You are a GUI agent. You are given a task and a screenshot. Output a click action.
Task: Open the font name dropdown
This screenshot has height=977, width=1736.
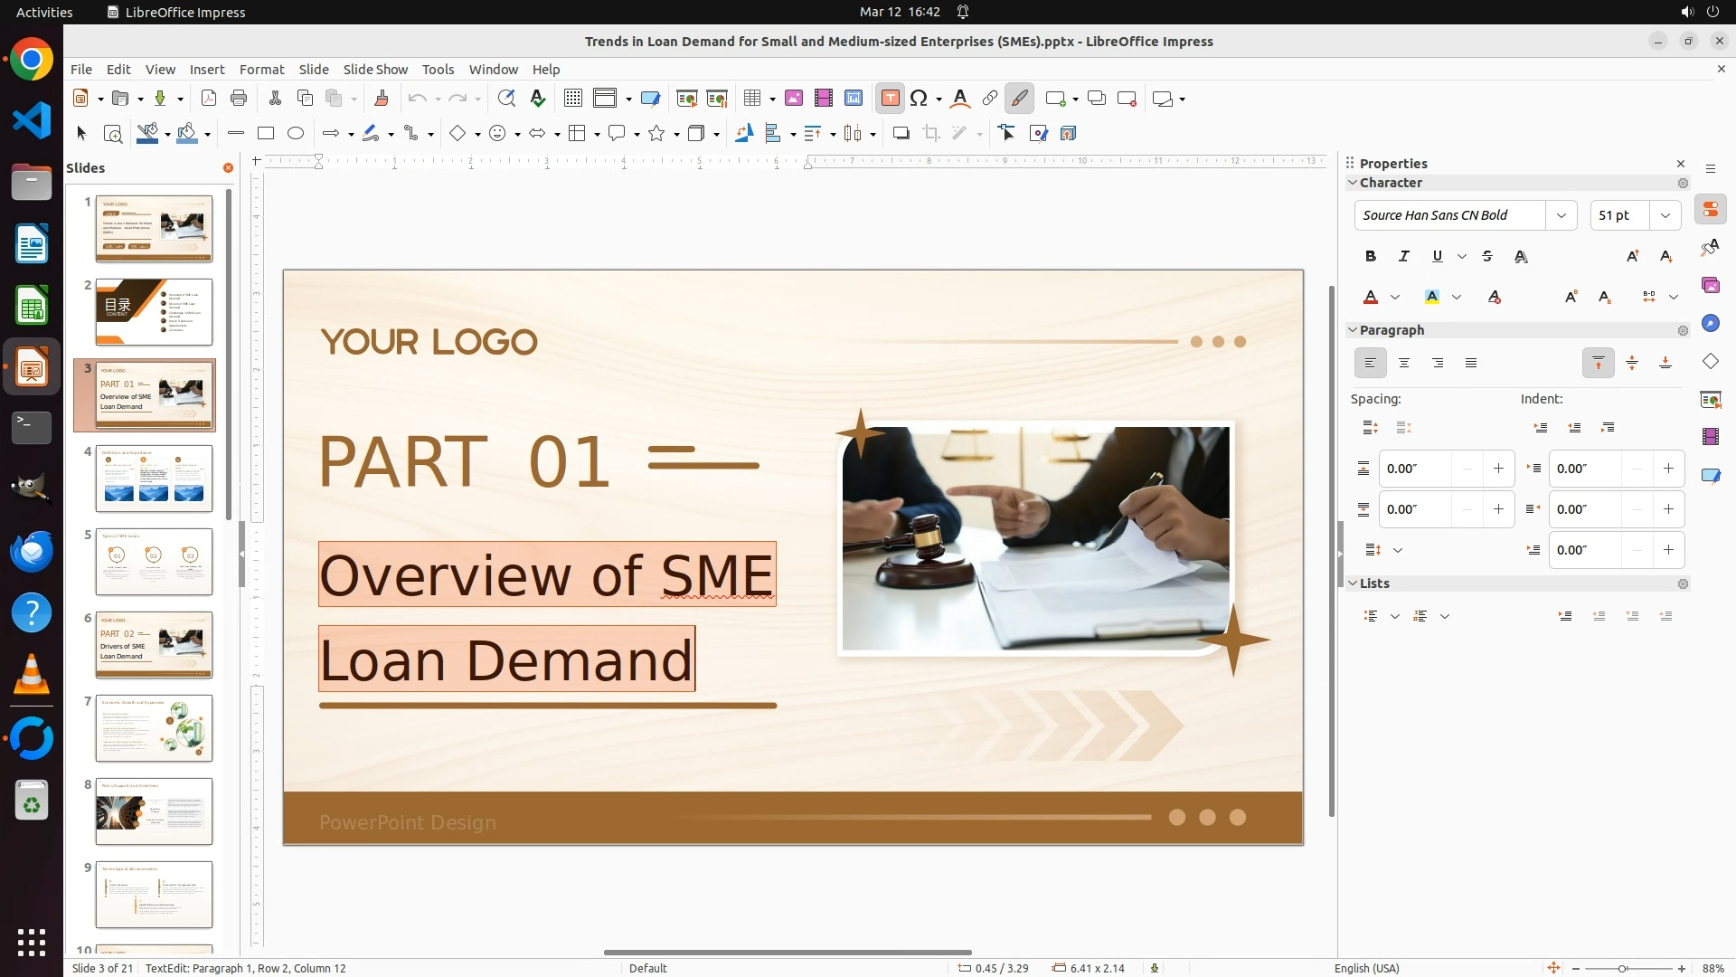[1561, 215]
